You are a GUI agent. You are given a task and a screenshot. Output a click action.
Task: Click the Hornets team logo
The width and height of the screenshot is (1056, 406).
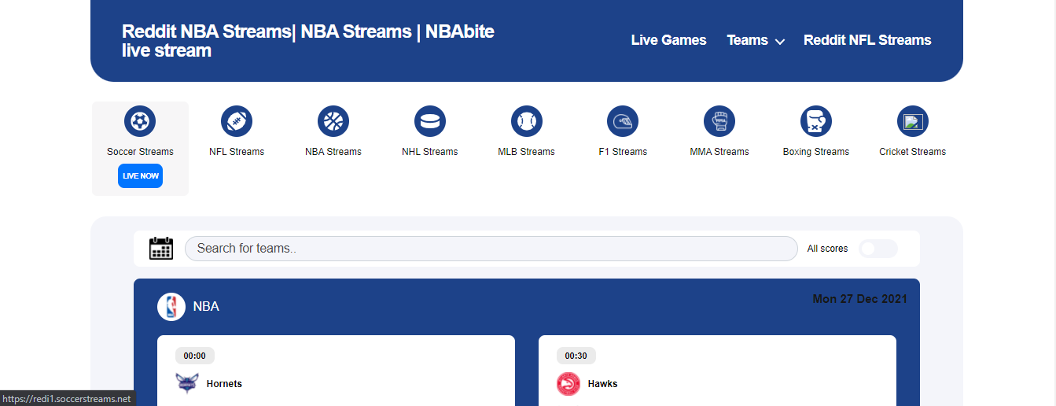187,384
